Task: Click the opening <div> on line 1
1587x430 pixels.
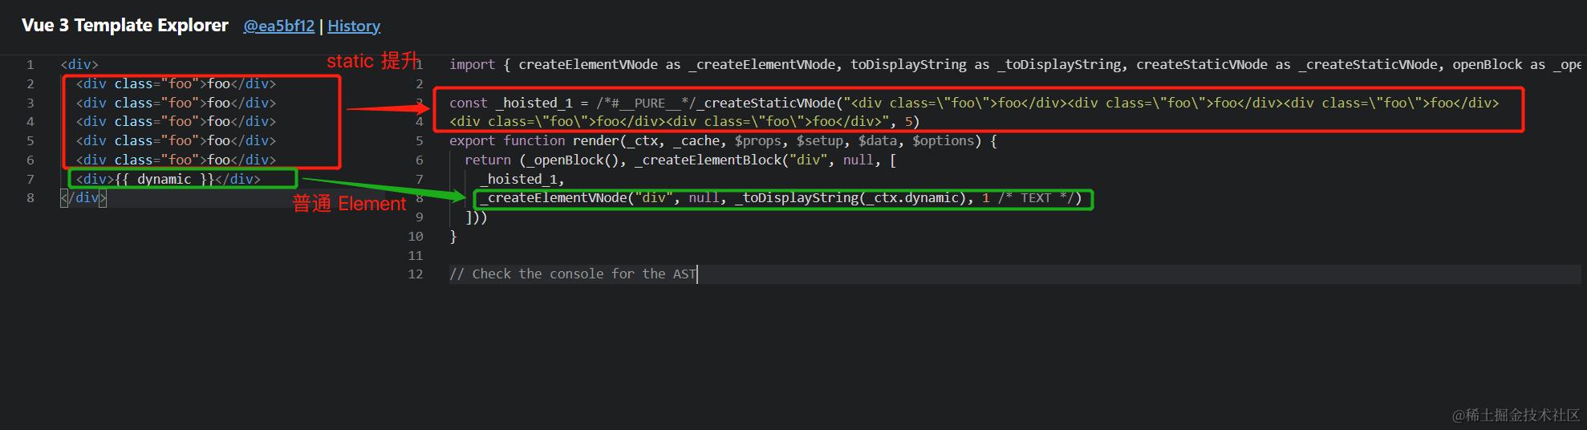Action: pyautogui.click(x=79, y=65)
